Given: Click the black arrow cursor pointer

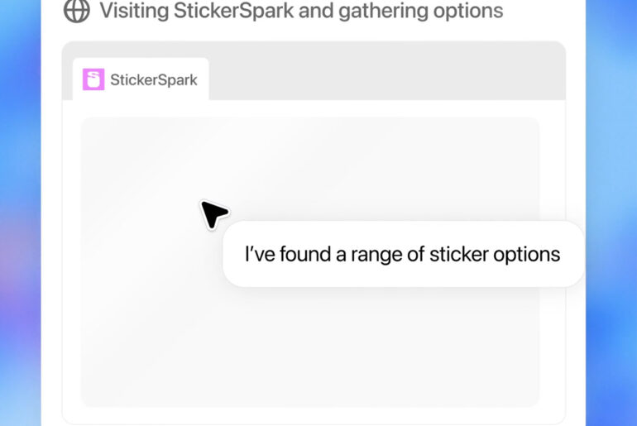Looking at the screenshot, I should pos(214,214).
